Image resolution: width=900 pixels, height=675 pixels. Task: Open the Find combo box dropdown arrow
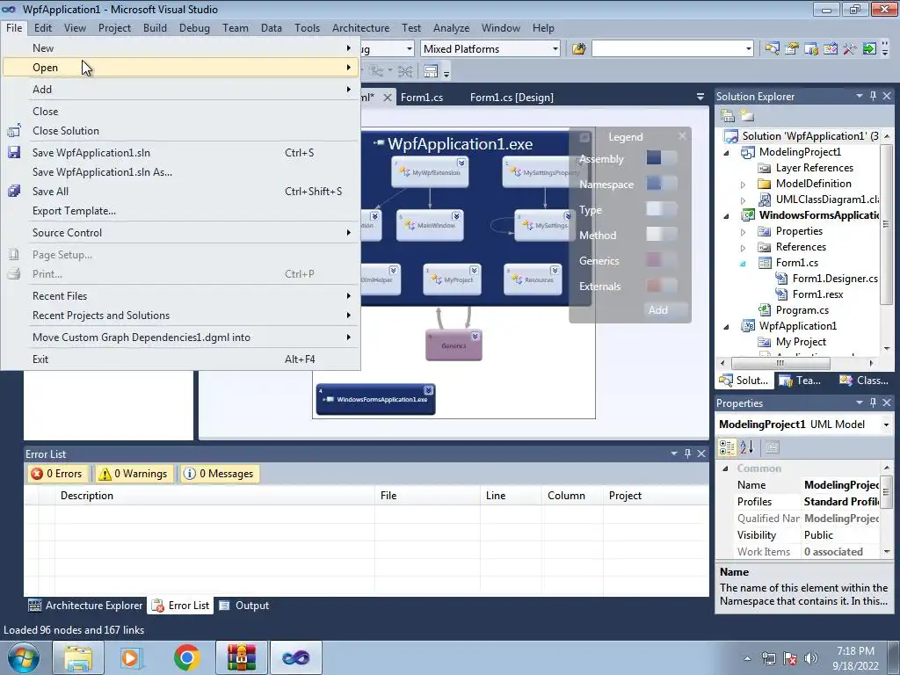pyautogui.click(x=749, y=49)
